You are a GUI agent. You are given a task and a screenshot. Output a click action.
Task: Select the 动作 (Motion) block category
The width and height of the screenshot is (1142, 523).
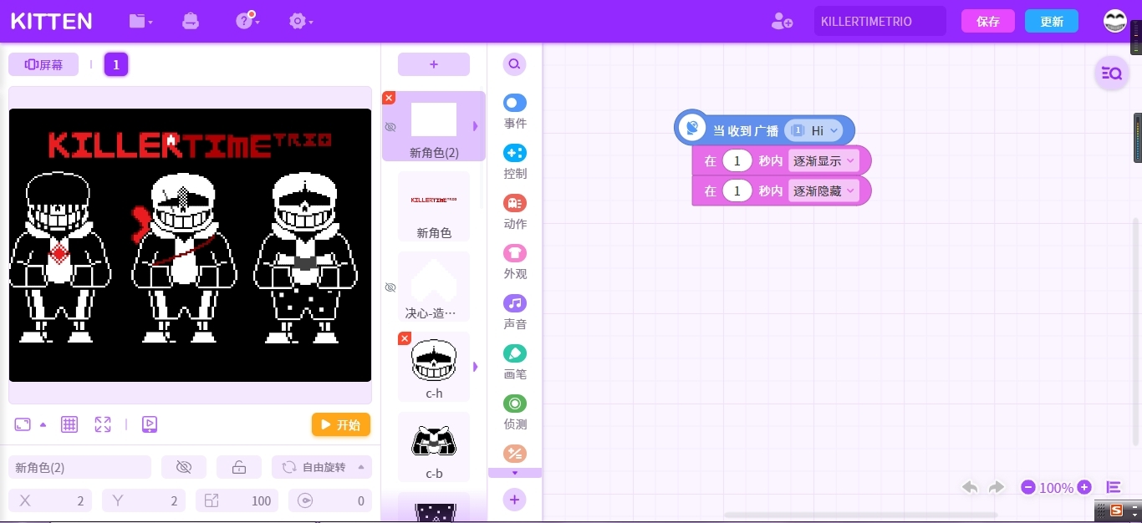click(x=515, y=212)
